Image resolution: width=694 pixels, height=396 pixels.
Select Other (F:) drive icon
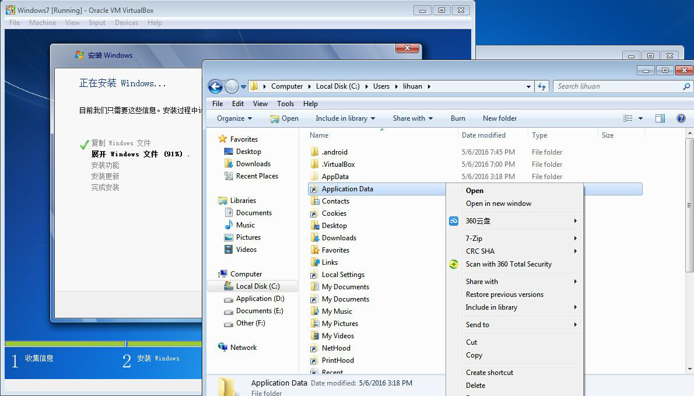click(229, 324)
